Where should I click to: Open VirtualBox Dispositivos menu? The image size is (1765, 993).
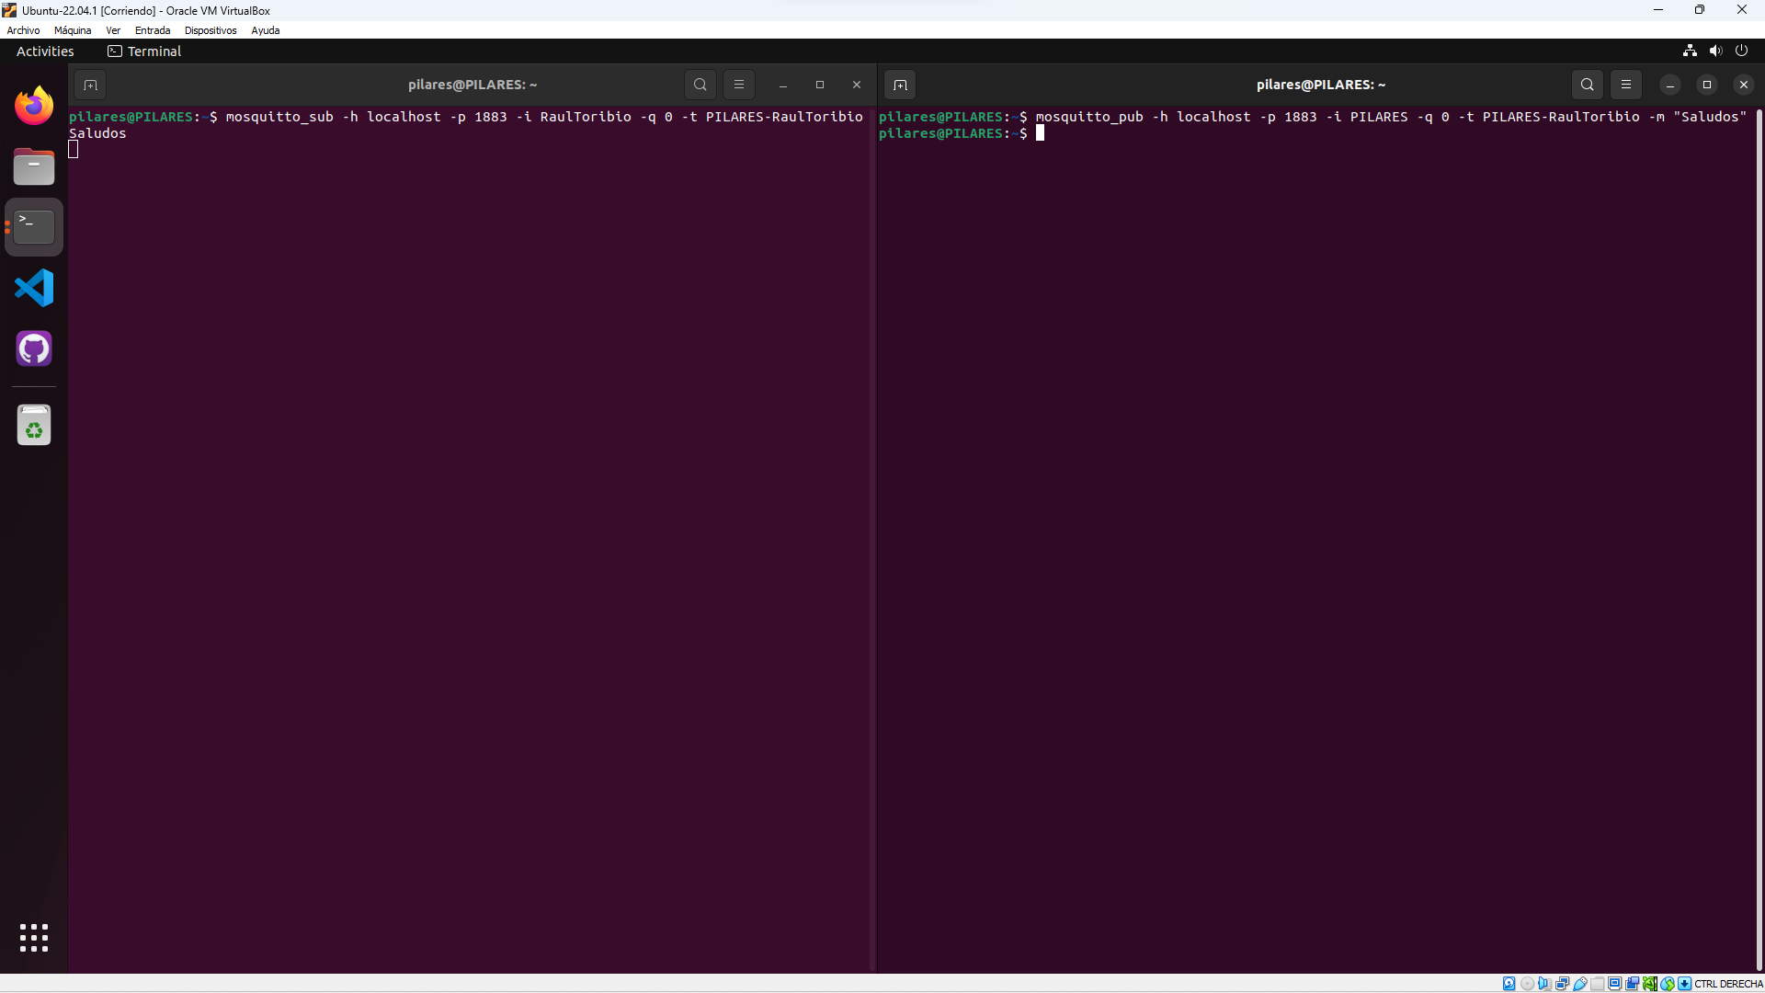[x=211, y=30]
